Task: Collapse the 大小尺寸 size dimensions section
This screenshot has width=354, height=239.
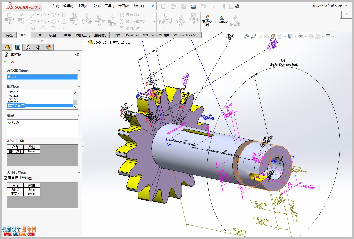Action: (79, 172)
